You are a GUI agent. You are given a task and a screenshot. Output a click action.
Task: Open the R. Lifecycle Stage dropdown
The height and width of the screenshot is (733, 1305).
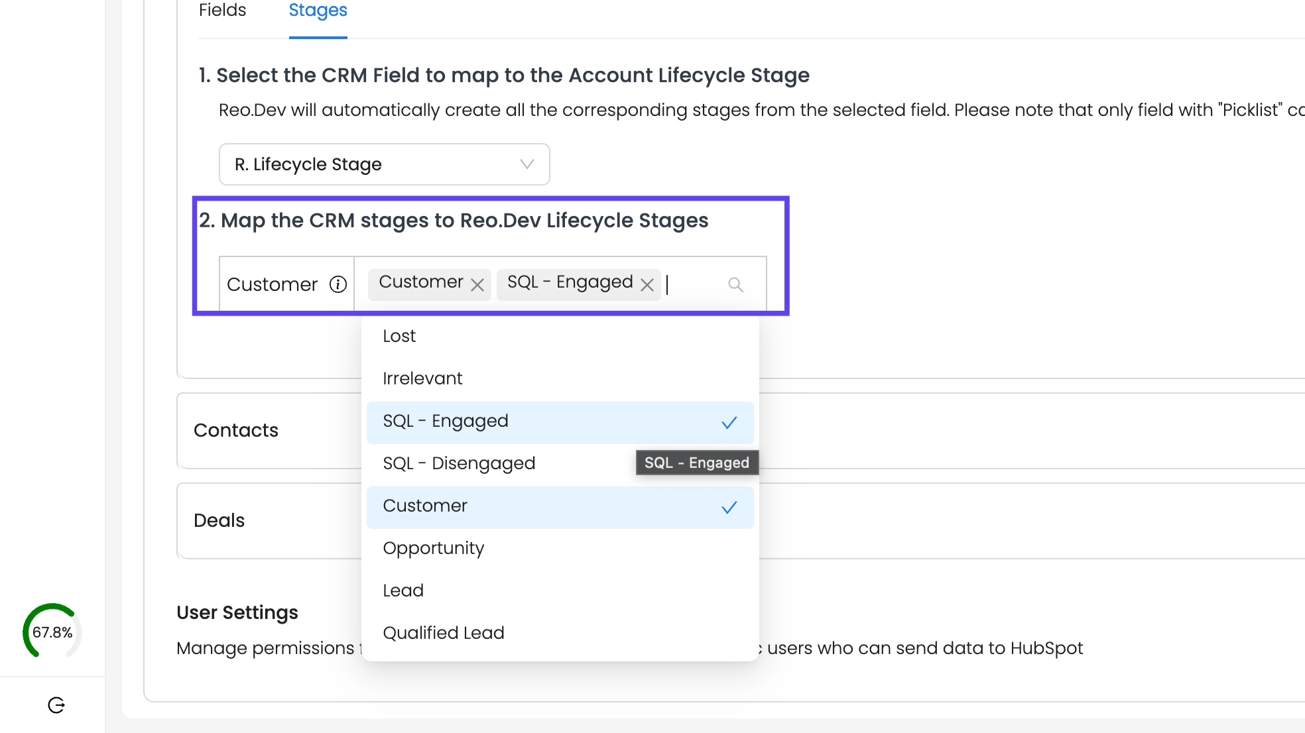click(x=383, y=164)
